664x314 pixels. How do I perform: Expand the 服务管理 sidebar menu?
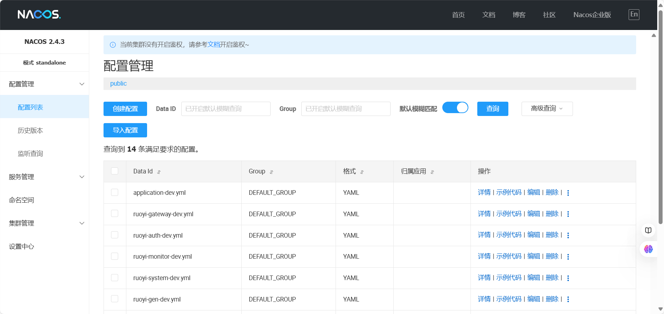pyautogui.click(x=45, y=177)
